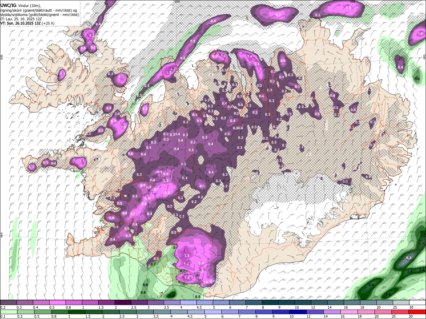The image size is (426, 319).
Task: Pick the rain scale swatch between 7 and 8
Action: (247, 312)
